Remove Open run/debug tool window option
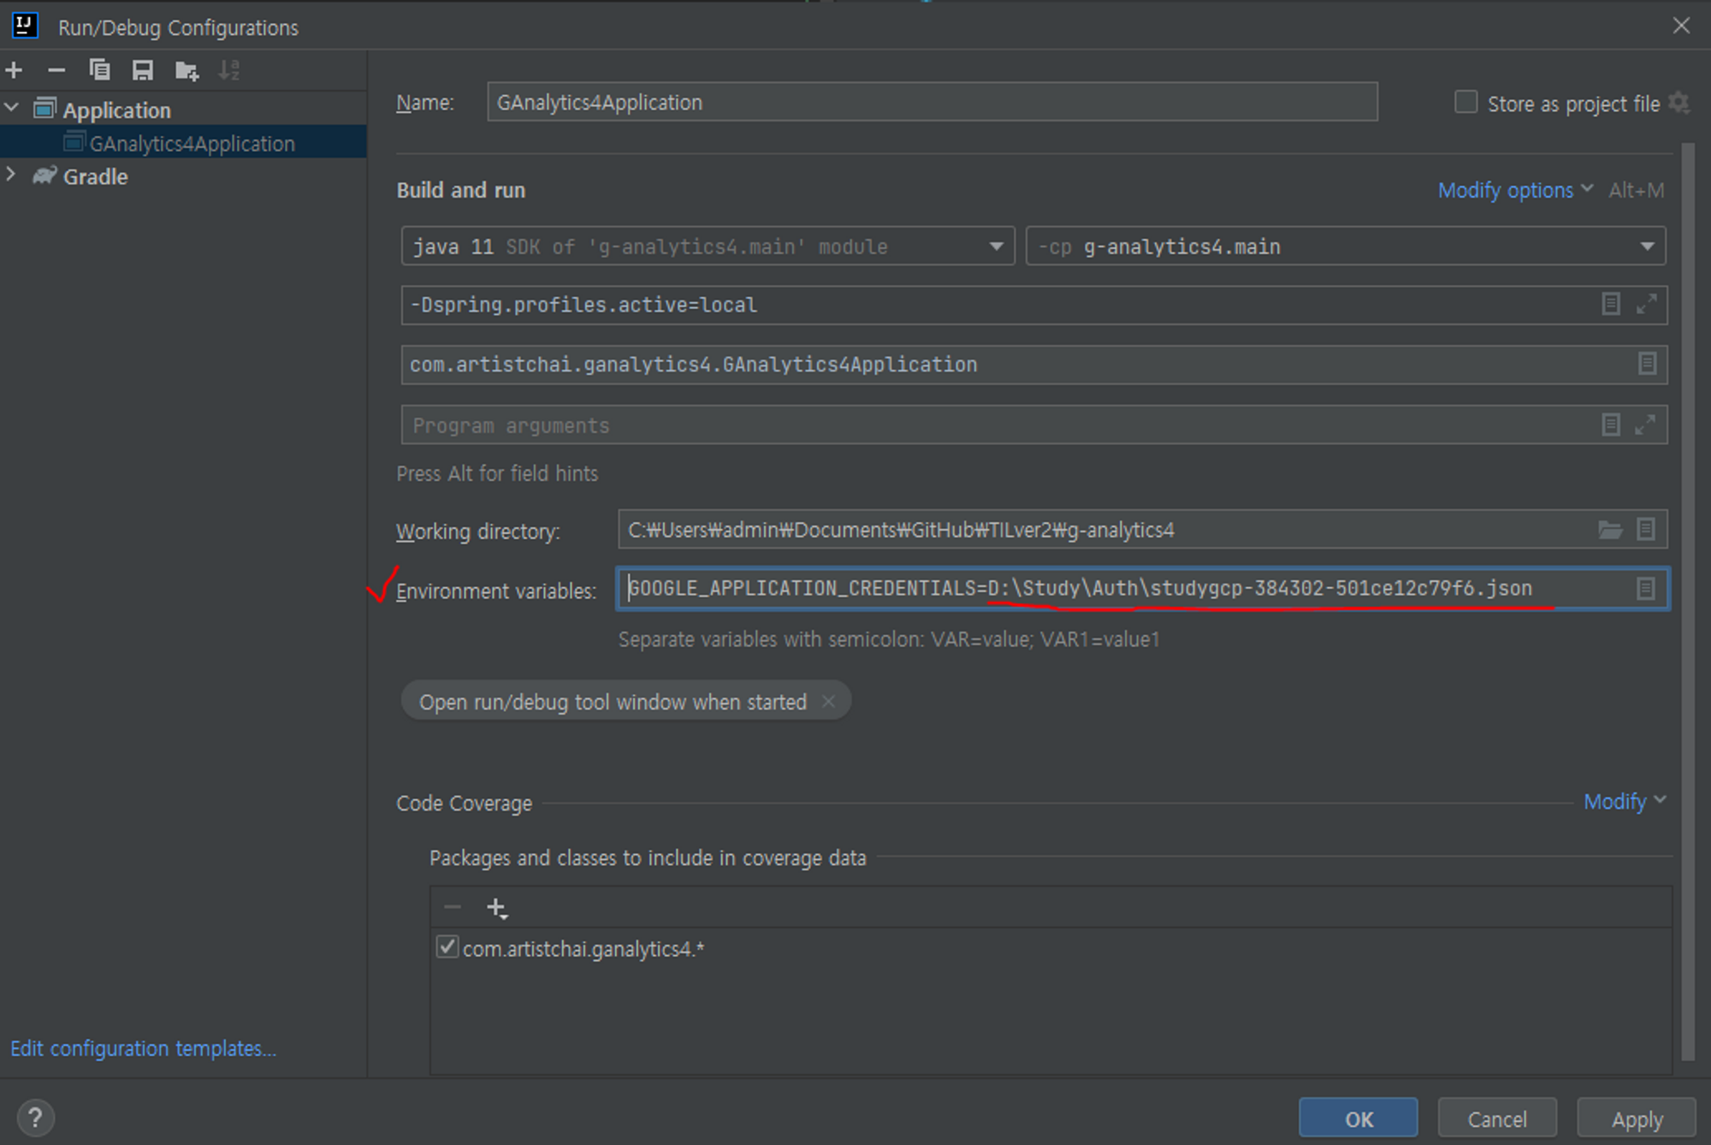Viewport: 1711px width, 1145px height. point(828,702)
